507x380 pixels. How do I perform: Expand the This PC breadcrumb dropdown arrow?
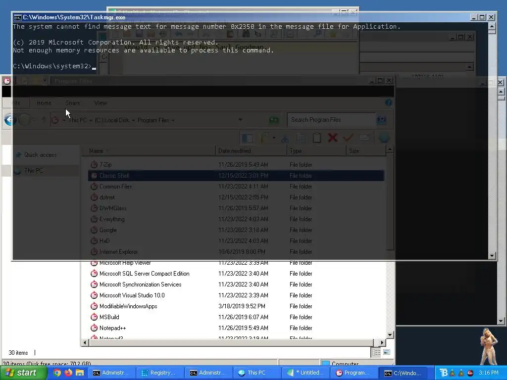click(91, 120)
